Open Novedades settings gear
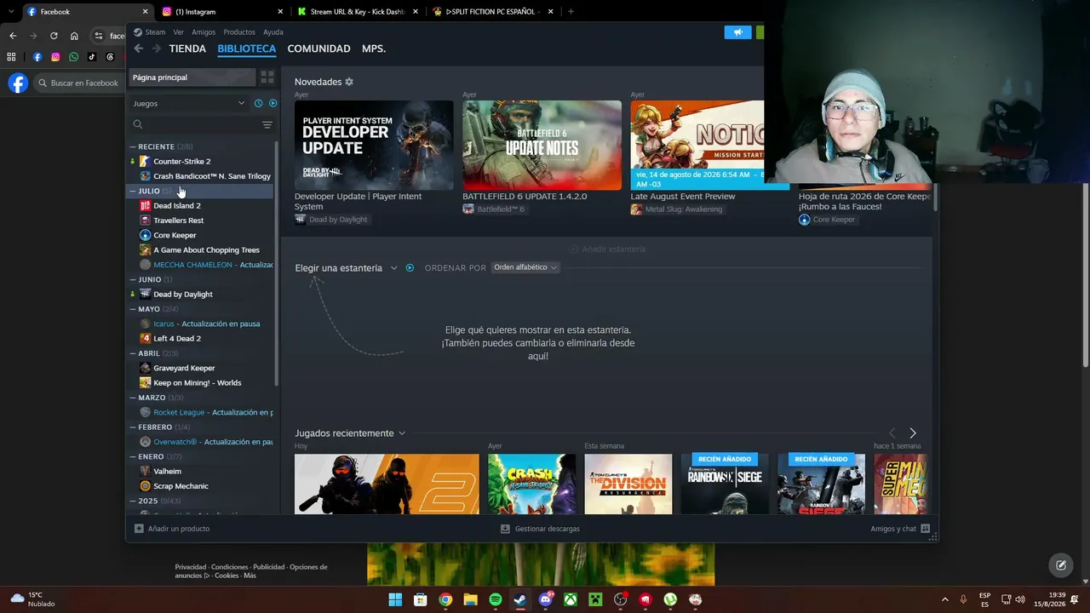The height and width of the screenshot is (613, 1090). coord(349,82)
